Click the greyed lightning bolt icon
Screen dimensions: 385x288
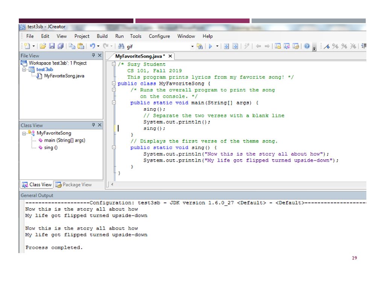pyautogui.click(x=247, y=46)
